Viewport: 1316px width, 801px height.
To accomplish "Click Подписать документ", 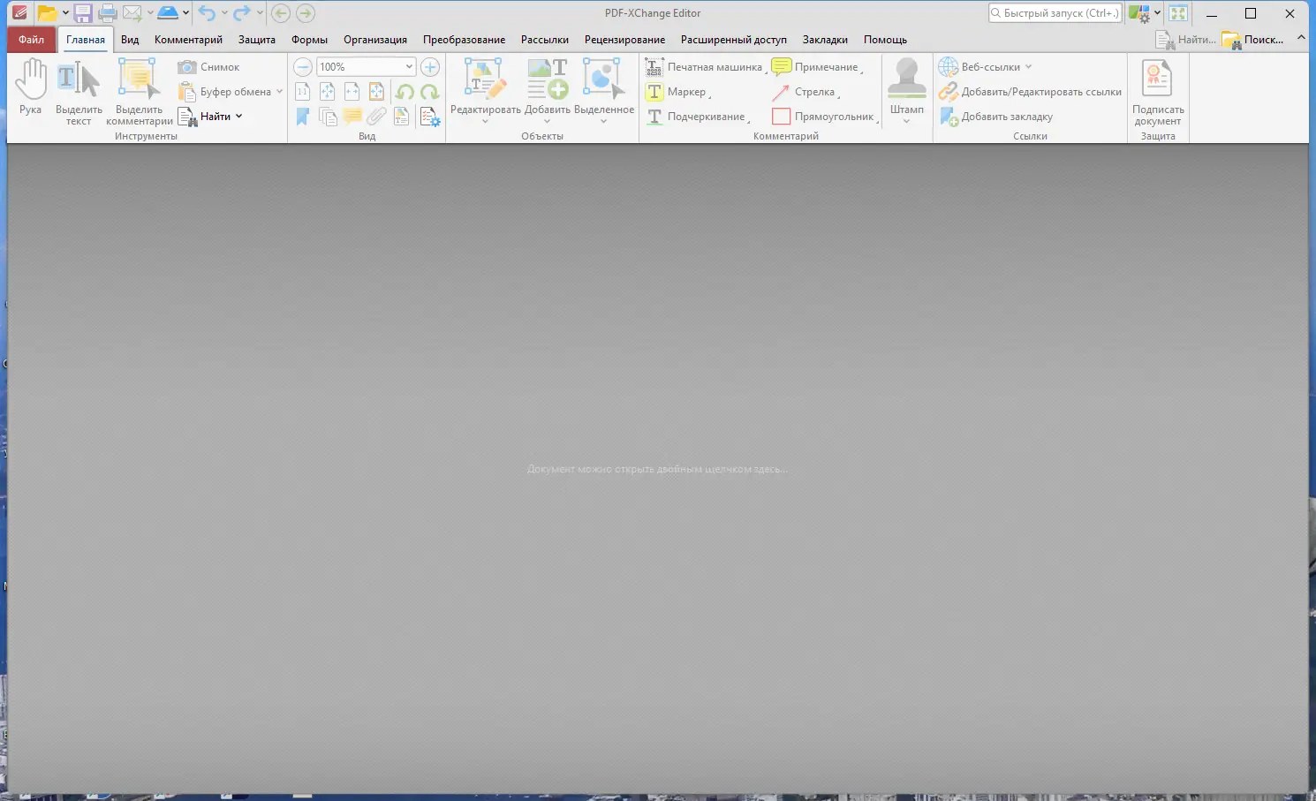I will pos(1158,93).
